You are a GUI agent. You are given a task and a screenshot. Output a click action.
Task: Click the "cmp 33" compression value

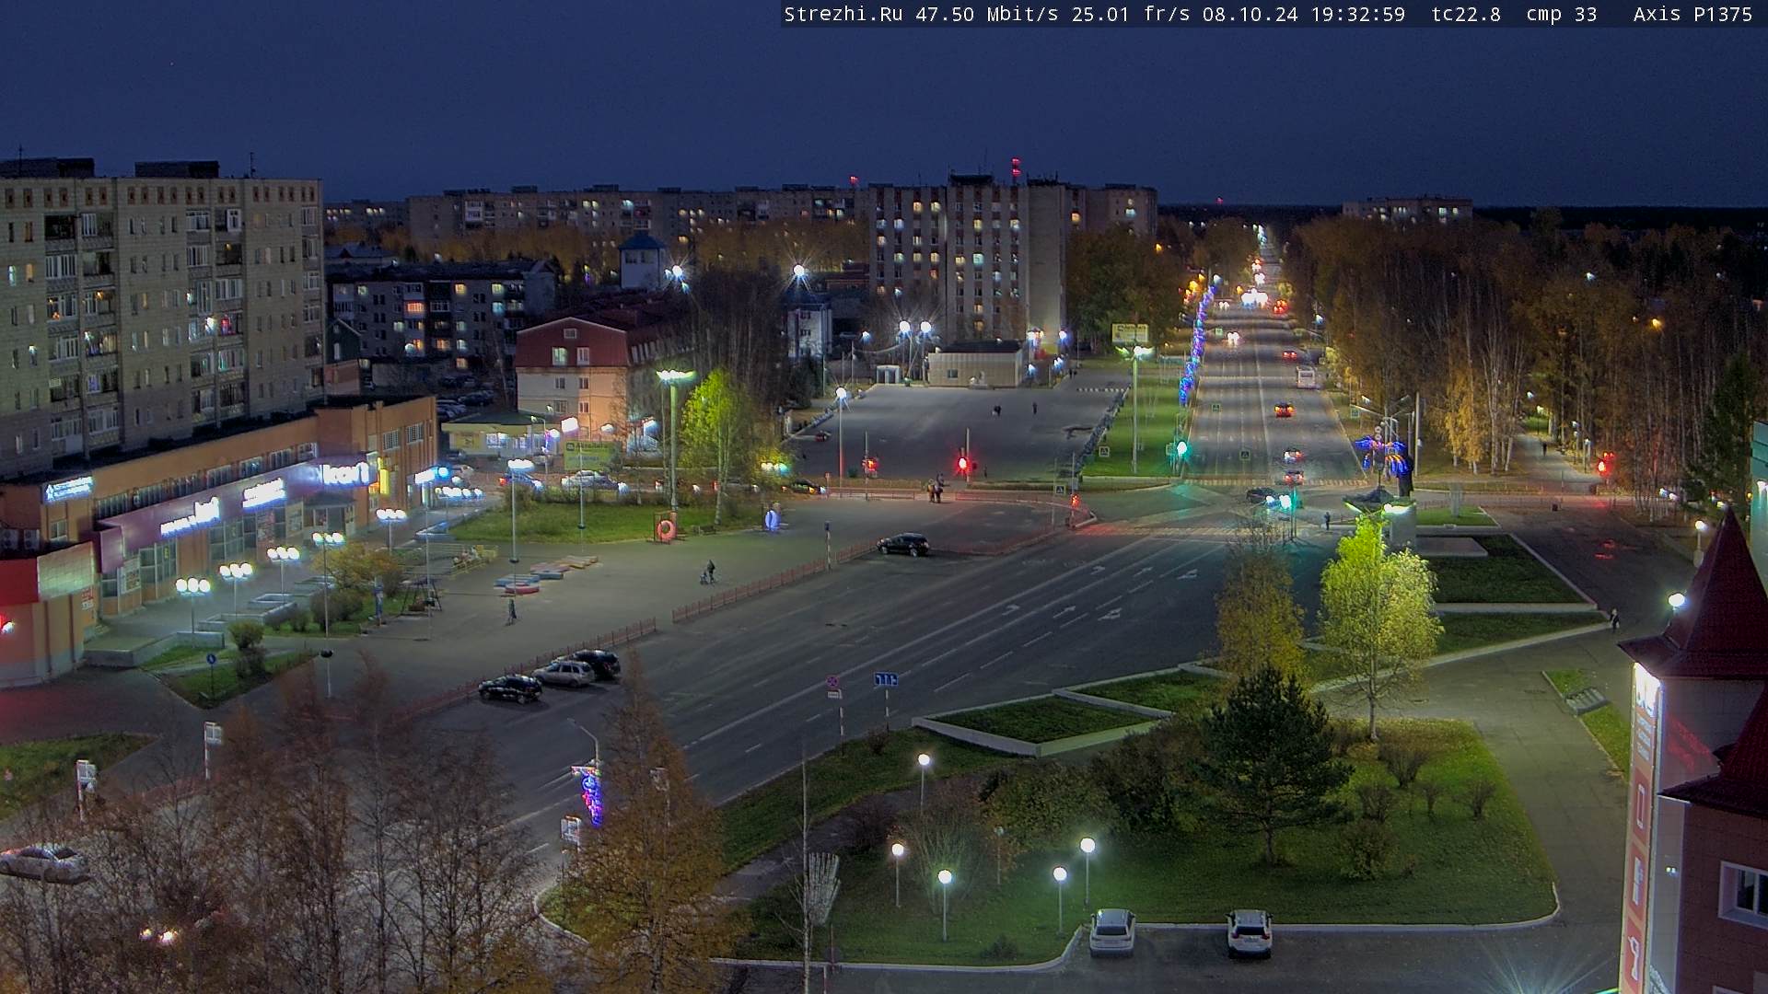coord(1562,14)
